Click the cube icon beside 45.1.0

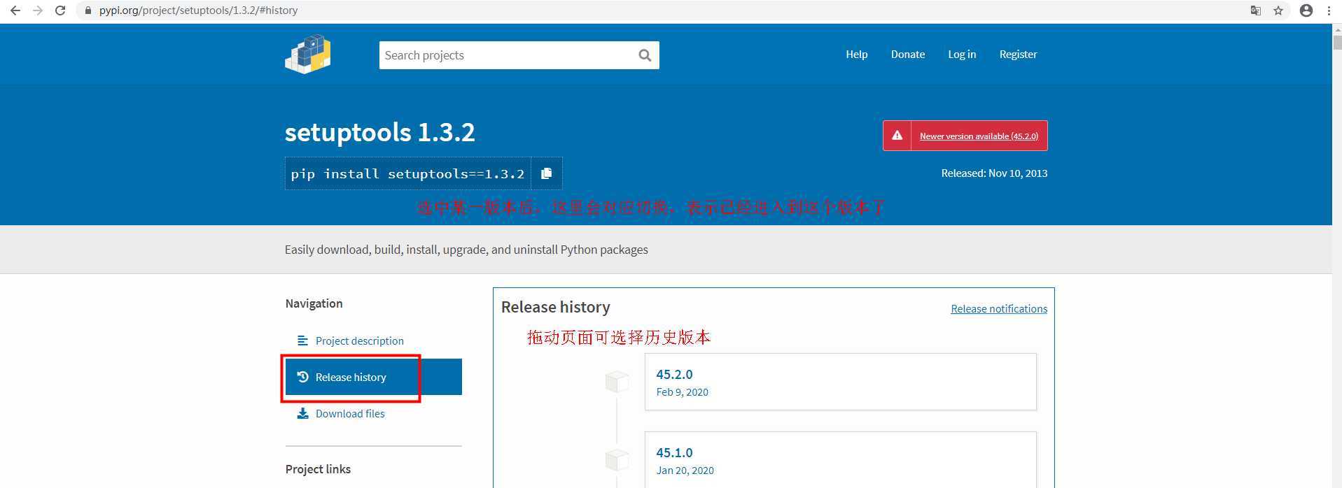(617, 460)
